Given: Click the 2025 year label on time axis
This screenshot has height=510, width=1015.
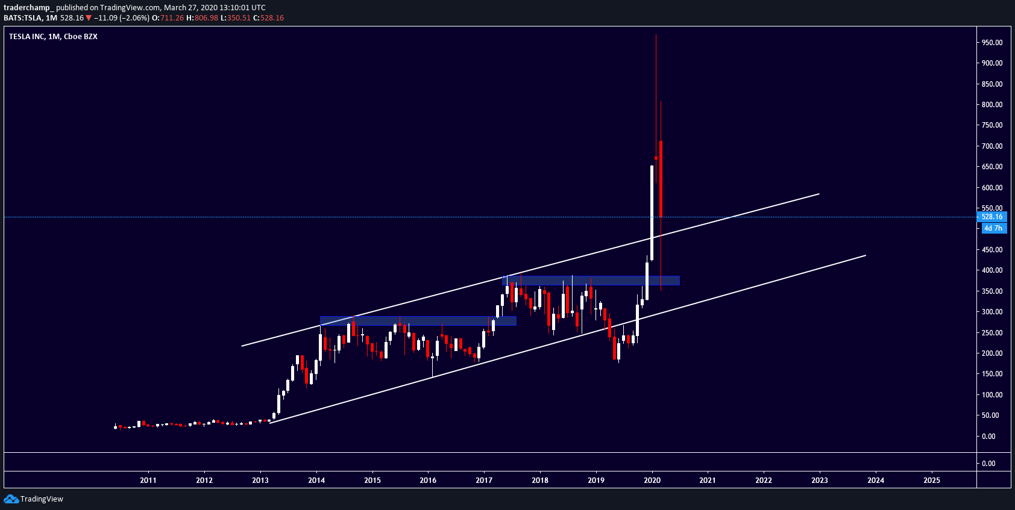Looking at the screenshot, I should click(932, 480).
